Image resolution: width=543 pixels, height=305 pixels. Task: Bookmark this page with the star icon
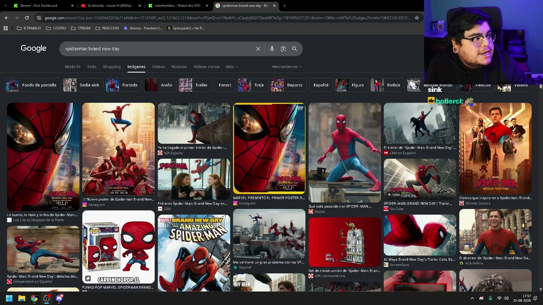[x=417, y=18]
